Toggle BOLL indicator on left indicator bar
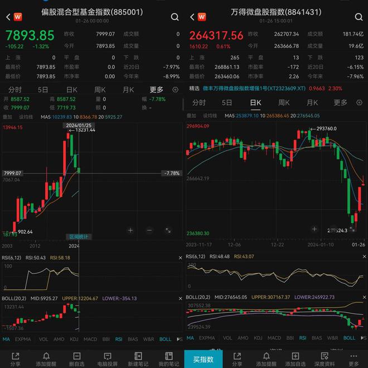The width and height of the screenshot is (368, 368). pos(165,339)
